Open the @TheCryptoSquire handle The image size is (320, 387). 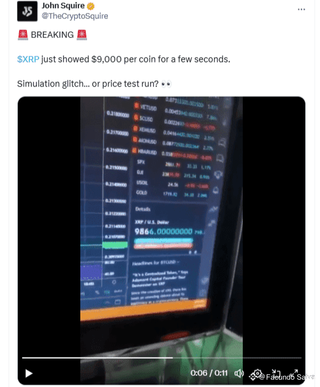(75, 16)
